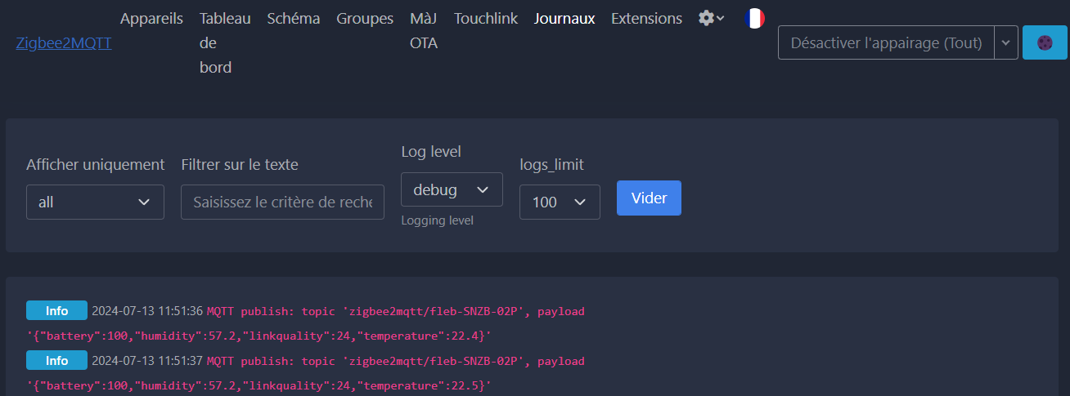Go to the Appareils page
Viewport: 1070px width, 396px height.
point(151,18)
